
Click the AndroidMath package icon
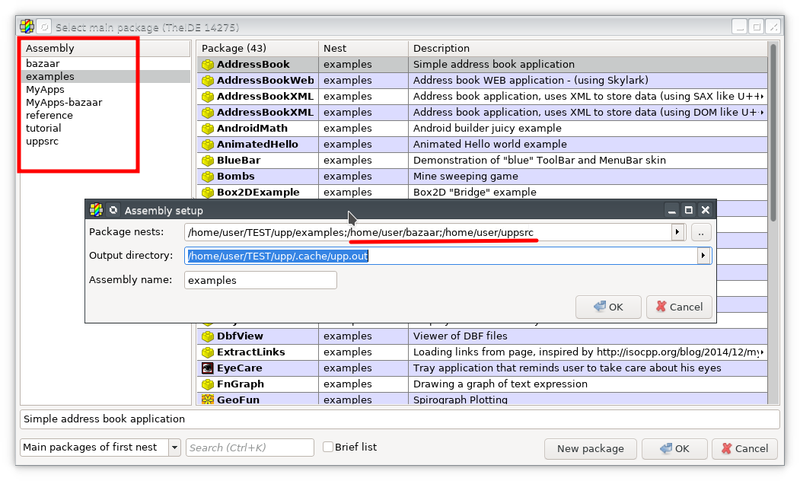[208, 129]
